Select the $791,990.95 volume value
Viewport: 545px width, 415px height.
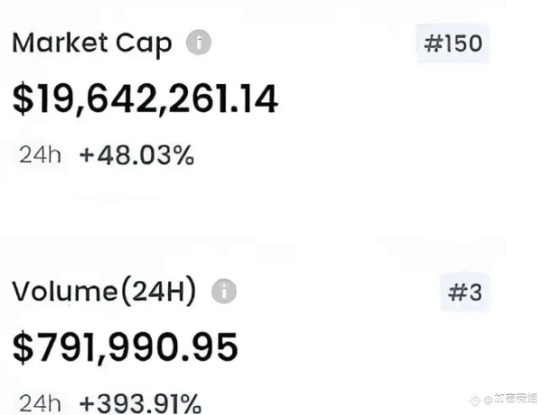point(125,347)
